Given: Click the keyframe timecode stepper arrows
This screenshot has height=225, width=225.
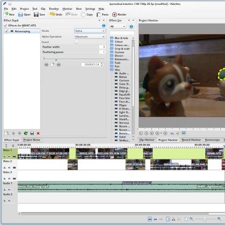Looking at the screenshot, I should point(101,64).
